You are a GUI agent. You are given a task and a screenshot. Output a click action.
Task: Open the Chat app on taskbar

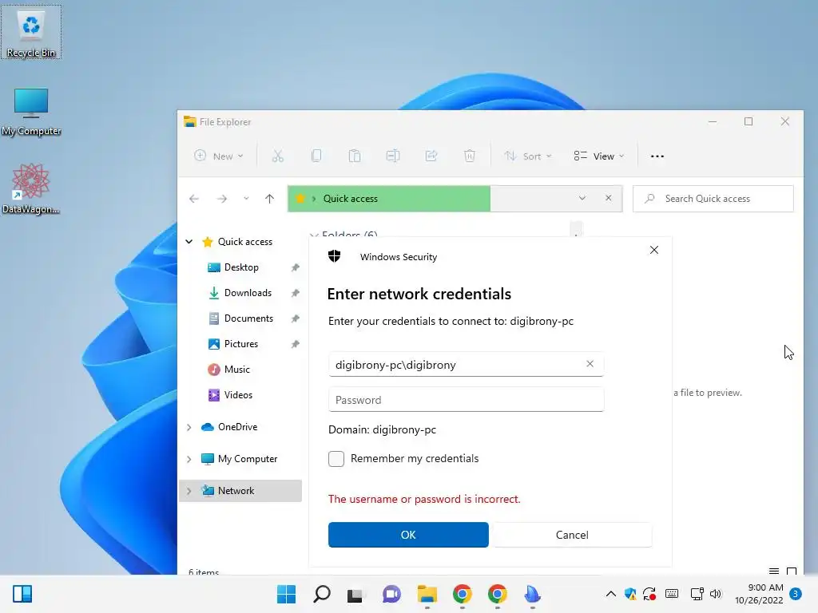[391, 594]
